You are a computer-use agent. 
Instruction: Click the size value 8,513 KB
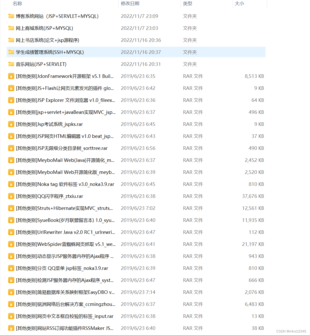(x=254, y=76)
